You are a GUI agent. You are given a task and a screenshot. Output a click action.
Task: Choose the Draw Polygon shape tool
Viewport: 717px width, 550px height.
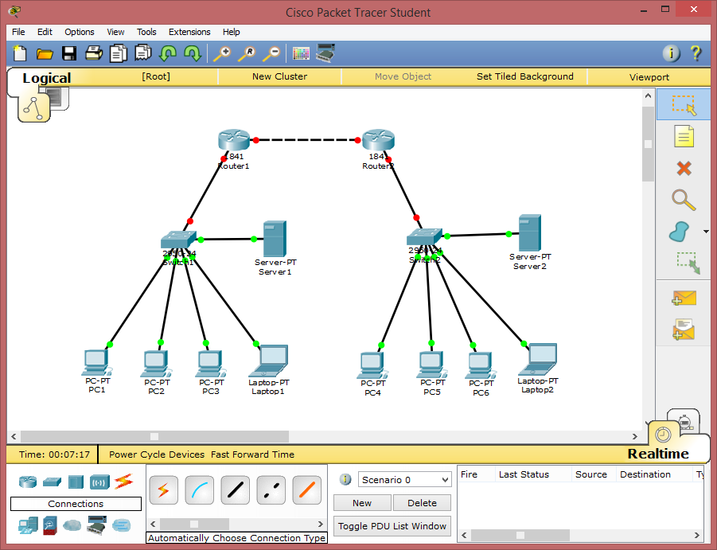(680, 232)
